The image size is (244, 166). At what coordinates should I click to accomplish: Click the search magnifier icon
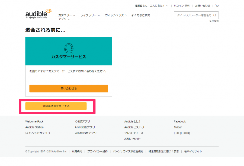(x=215, y=15)
